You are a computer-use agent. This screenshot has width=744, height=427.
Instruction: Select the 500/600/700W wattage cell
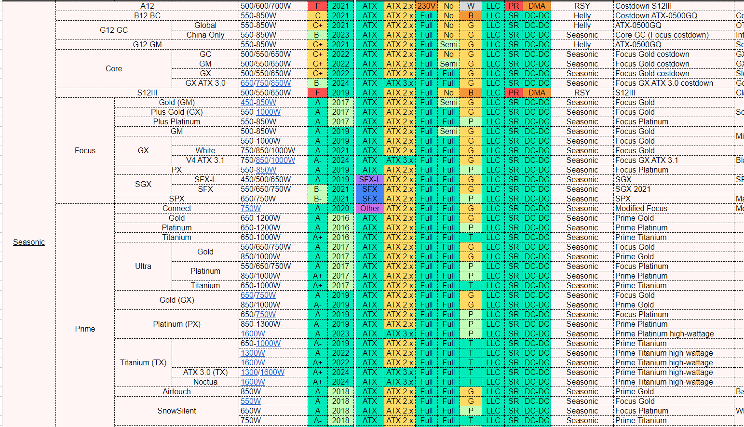coord(273,6)
